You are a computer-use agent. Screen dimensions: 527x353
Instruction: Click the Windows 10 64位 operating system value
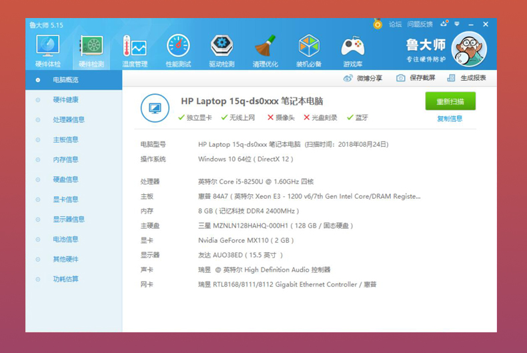click(245, 159)
